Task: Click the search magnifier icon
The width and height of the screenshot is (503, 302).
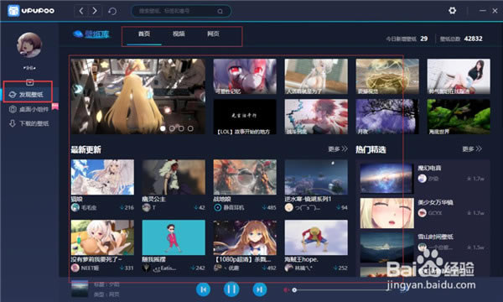Action: [x=220, y=11]
